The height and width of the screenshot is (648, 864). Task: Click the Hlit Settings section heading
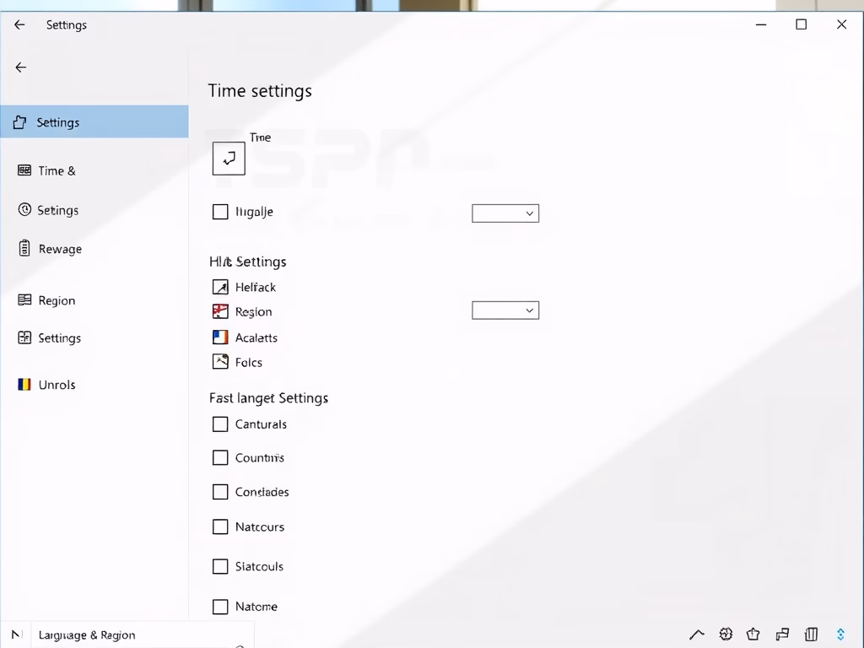tap(247, 262)
